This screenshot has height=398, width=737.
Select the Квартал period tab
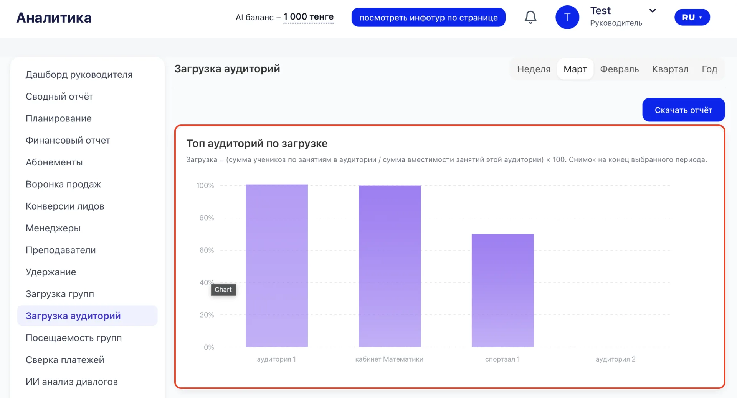[x=670, y=69]
